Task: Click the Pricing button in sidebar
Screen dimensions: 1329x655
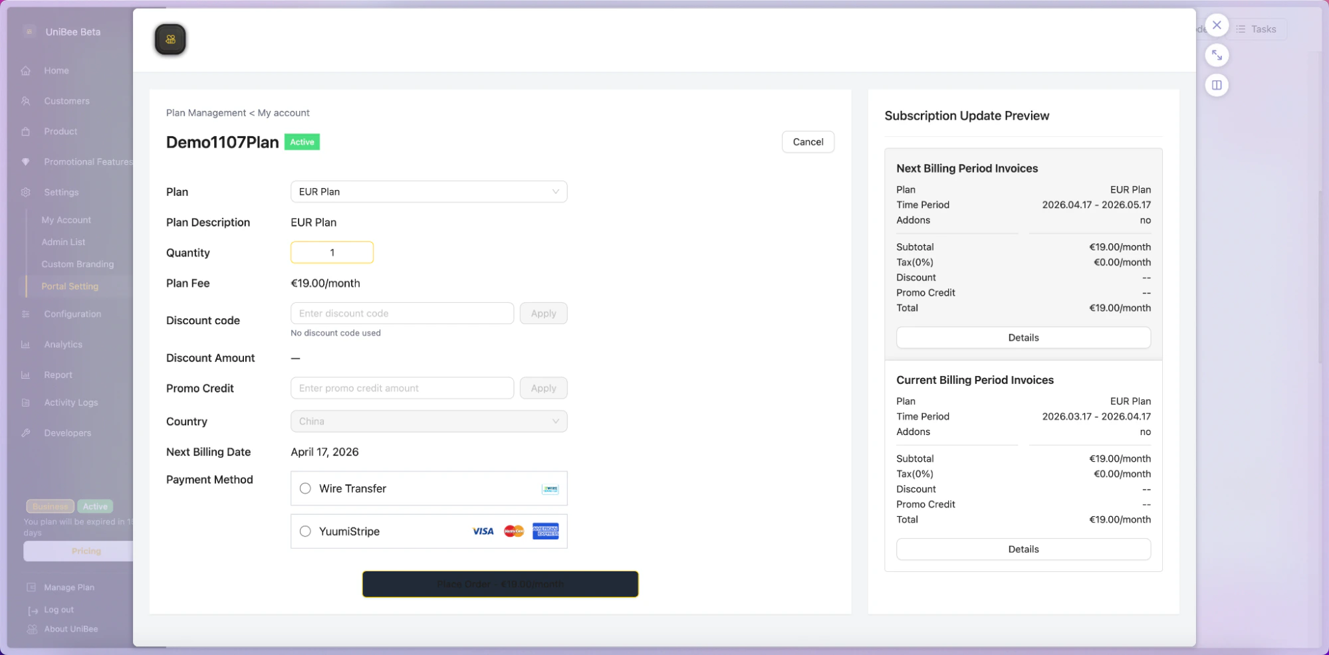Action: coord(78,551)
